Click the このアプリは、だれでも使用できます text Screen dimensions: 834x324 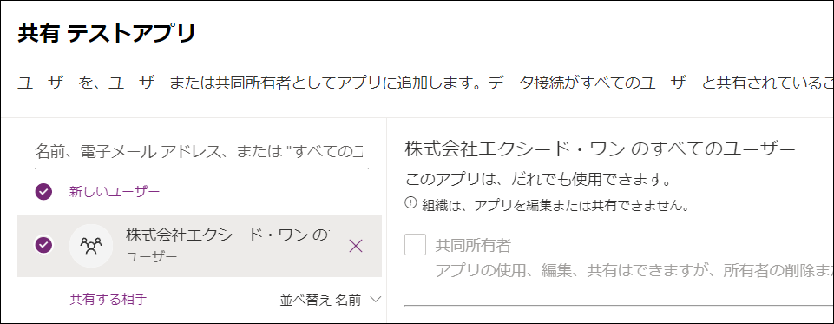537,179
